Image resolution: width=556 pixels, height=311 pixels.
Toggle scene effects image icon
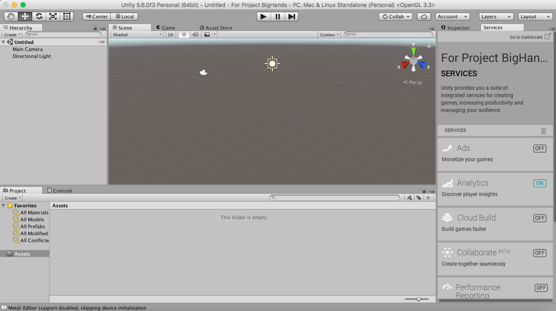207,35
